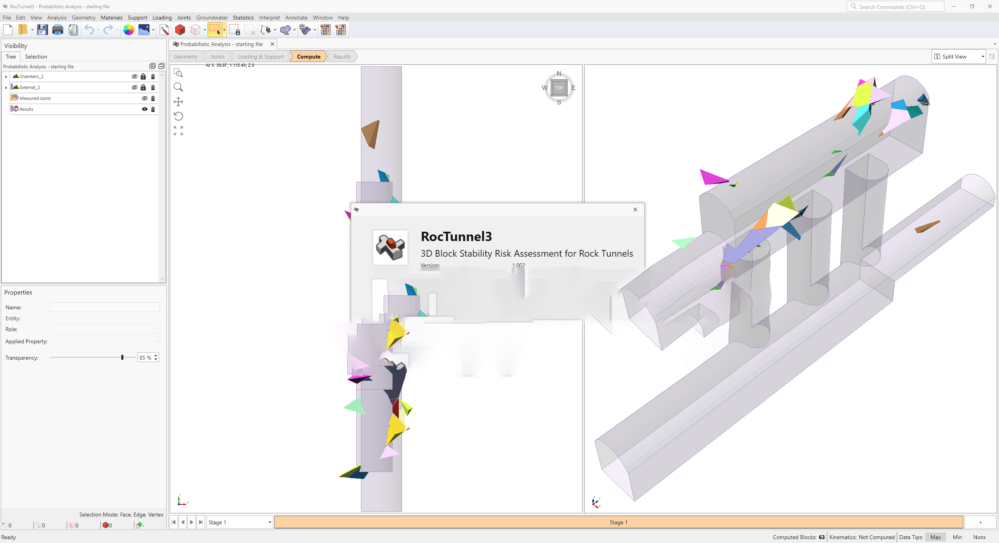
Task: Toggle the lock on External_2
Action: pos(143,87)
